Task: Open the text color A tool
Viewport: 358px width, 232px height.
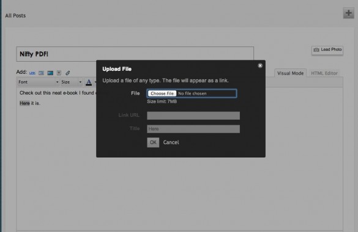Action: pyautogui.click(x=89, y=82)
